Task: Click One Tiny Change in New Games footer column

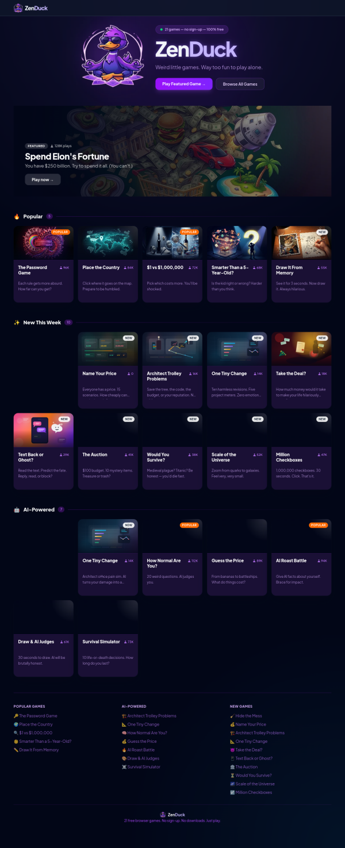Action: [248, 742]
